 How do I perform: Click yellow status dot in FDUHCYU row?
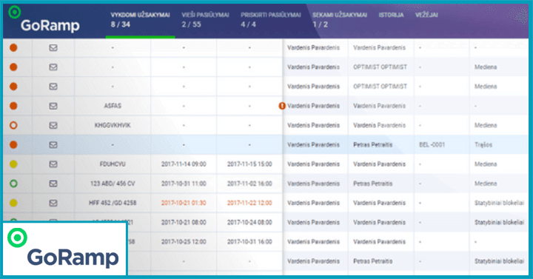coord(13,164)
